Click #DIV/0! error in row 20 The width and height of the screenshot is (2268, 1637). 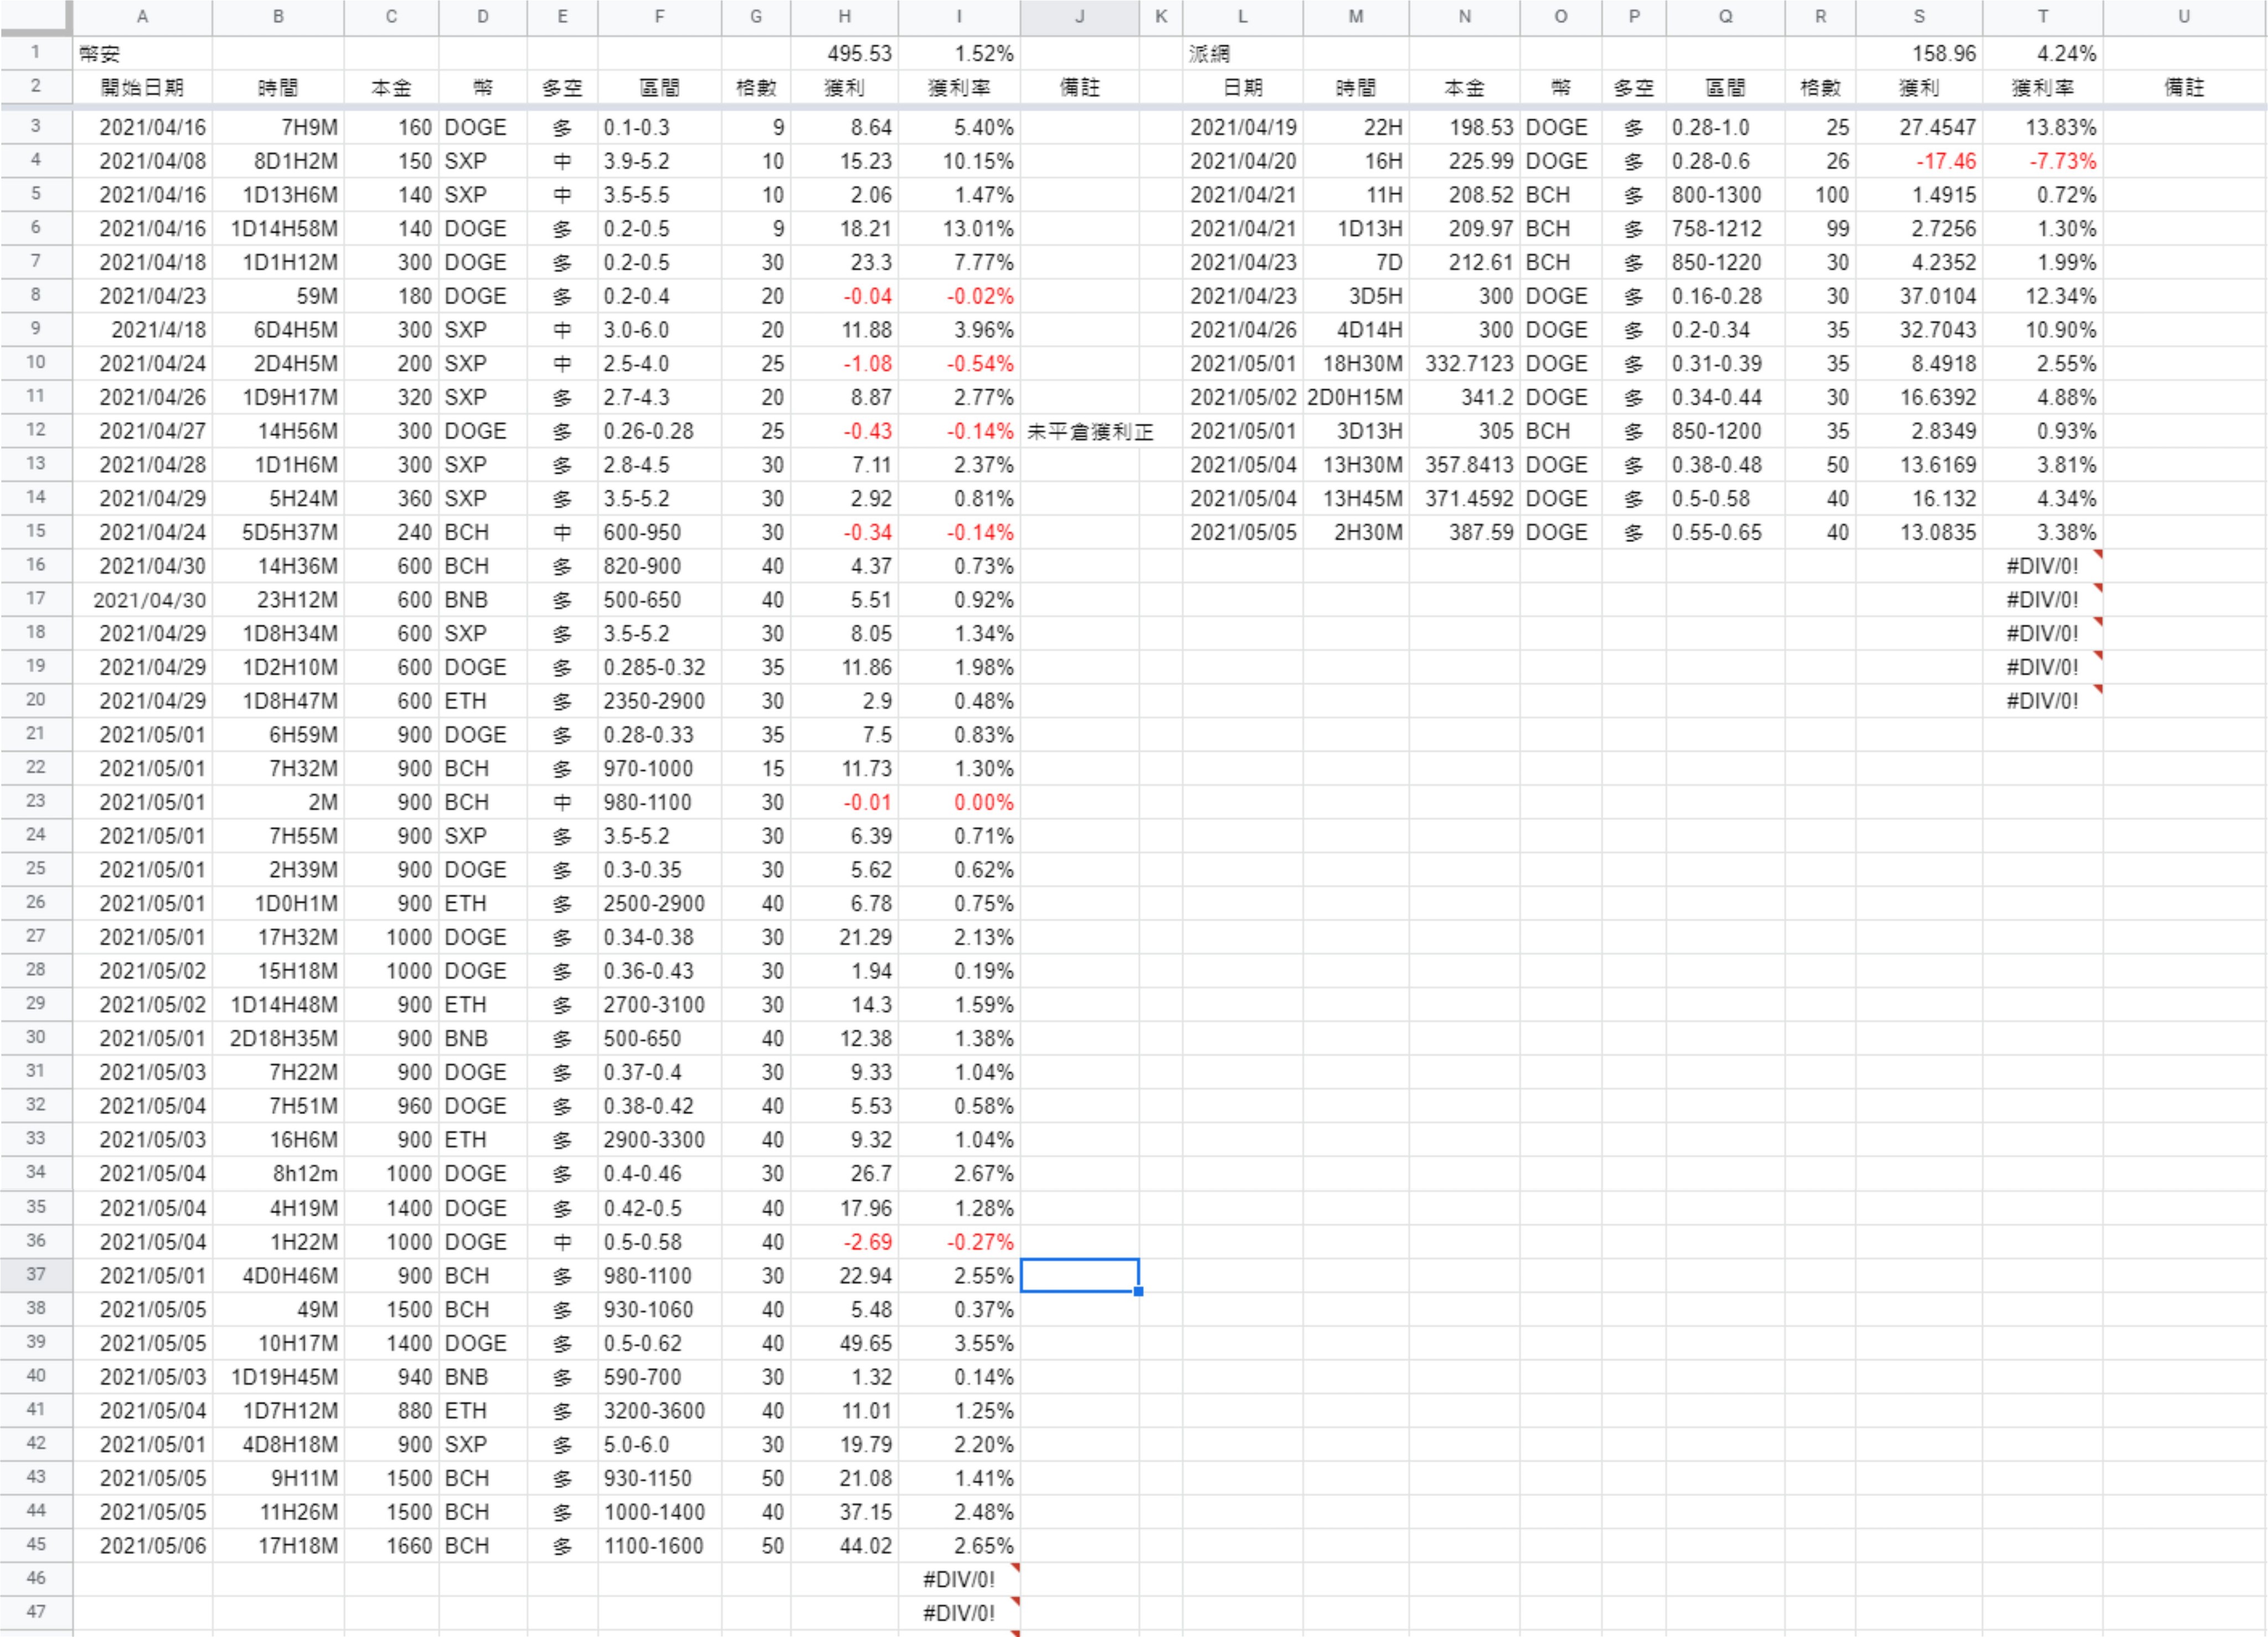2042,701
